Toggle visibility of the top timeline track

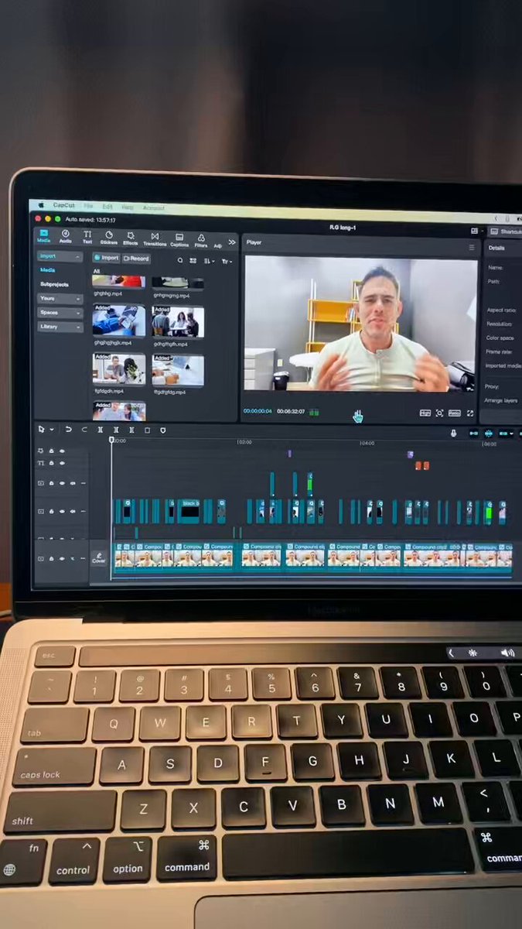click(63, 451)
